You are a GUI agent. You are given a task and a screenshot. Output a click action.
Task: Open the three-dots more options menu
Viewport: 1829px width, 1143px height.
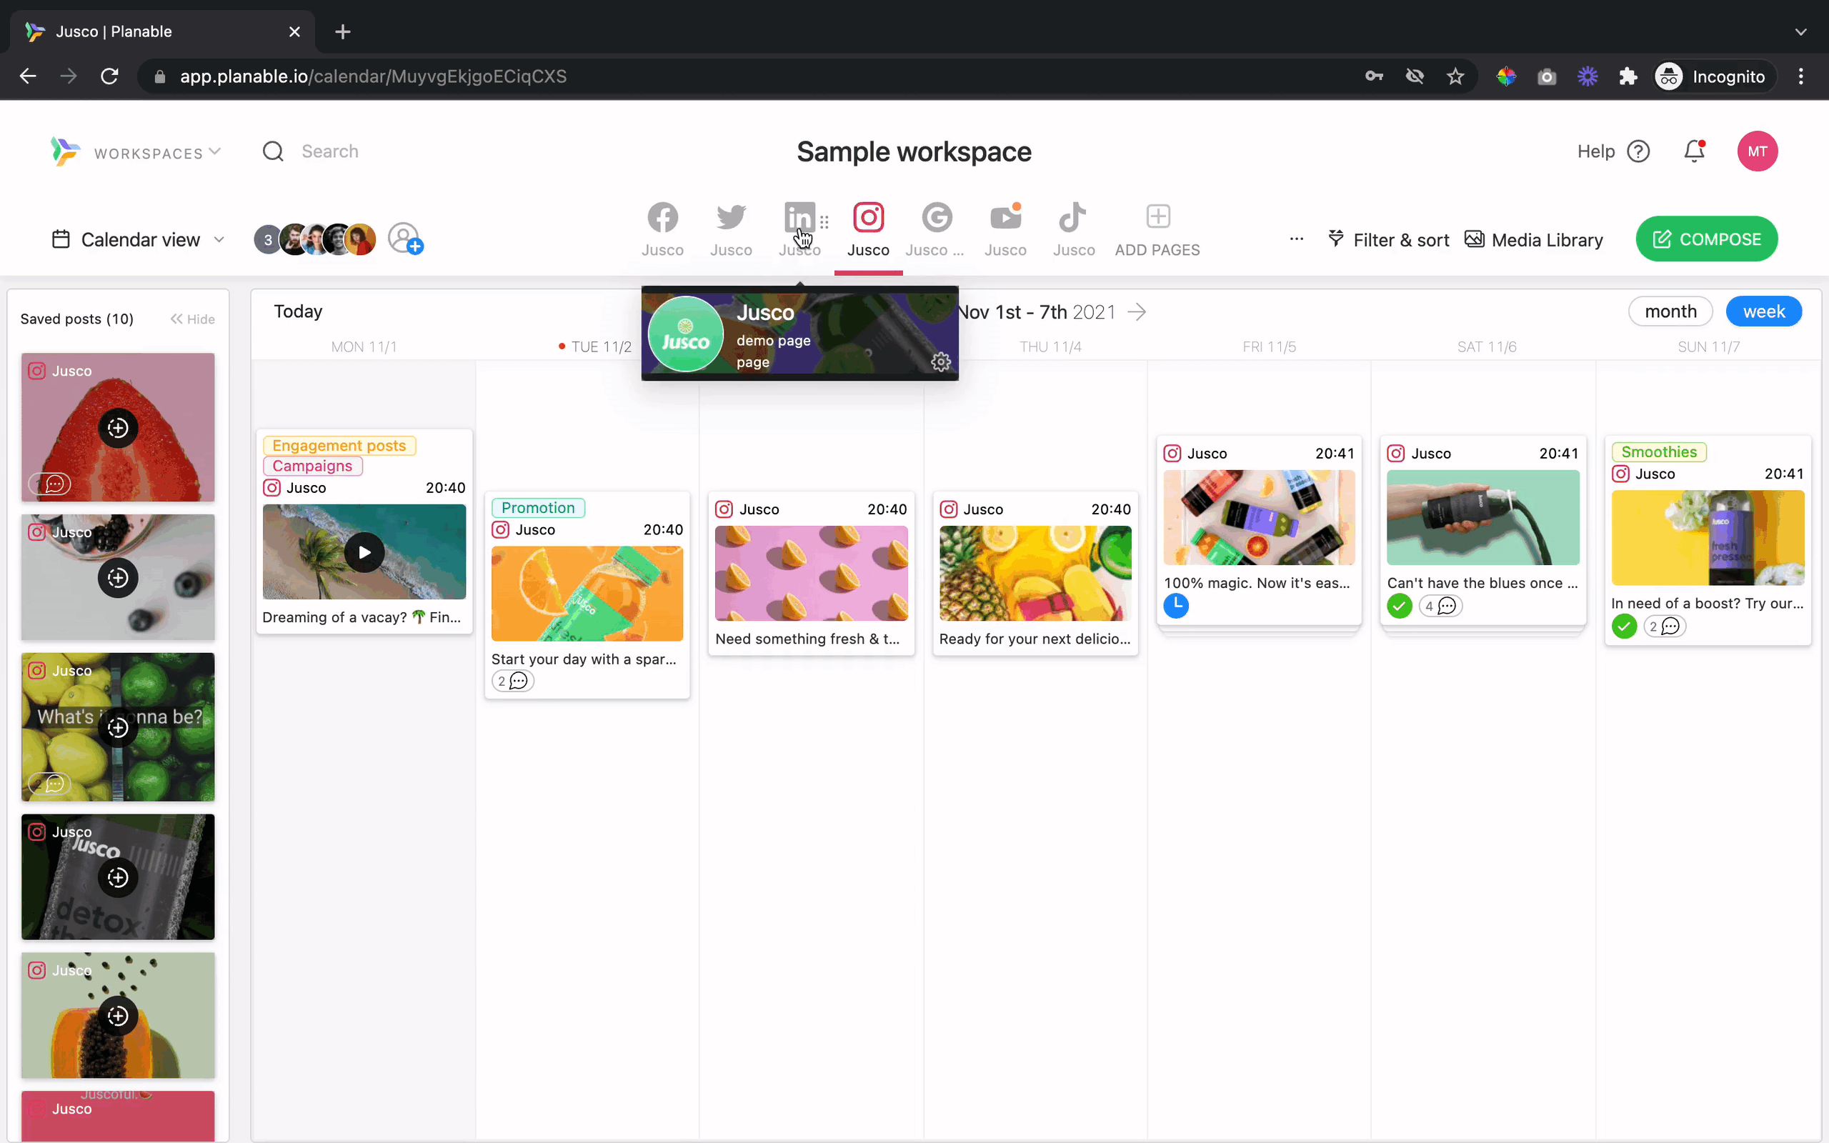(1296, 239)
